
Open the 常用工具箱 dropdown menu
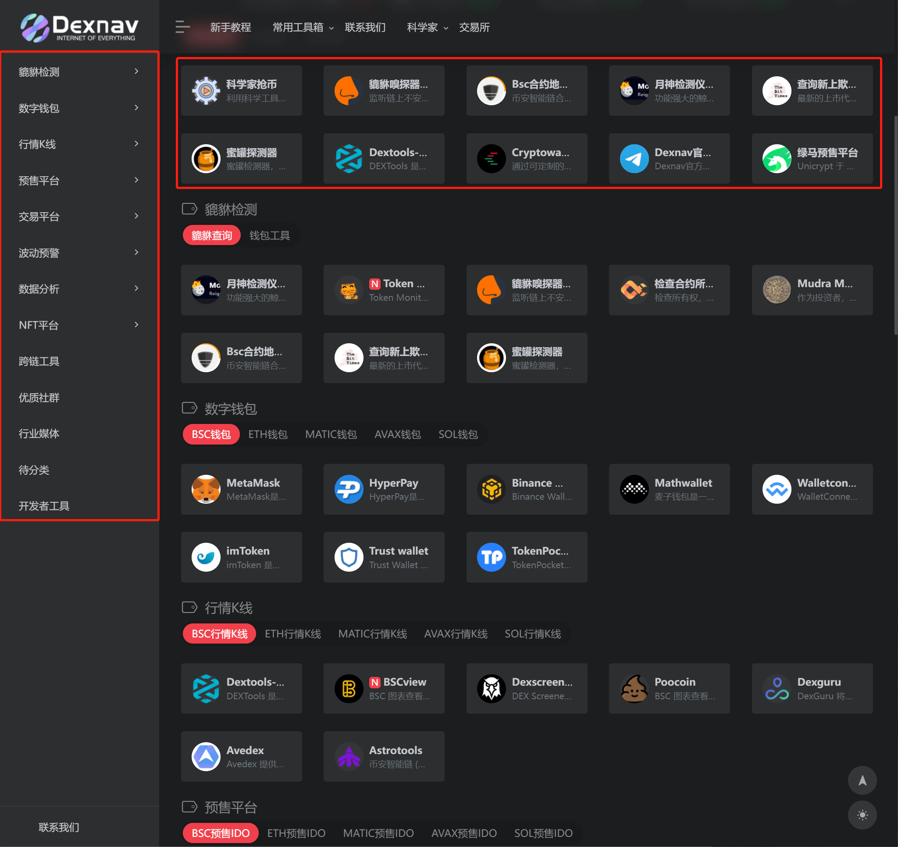tap(303, 28)
